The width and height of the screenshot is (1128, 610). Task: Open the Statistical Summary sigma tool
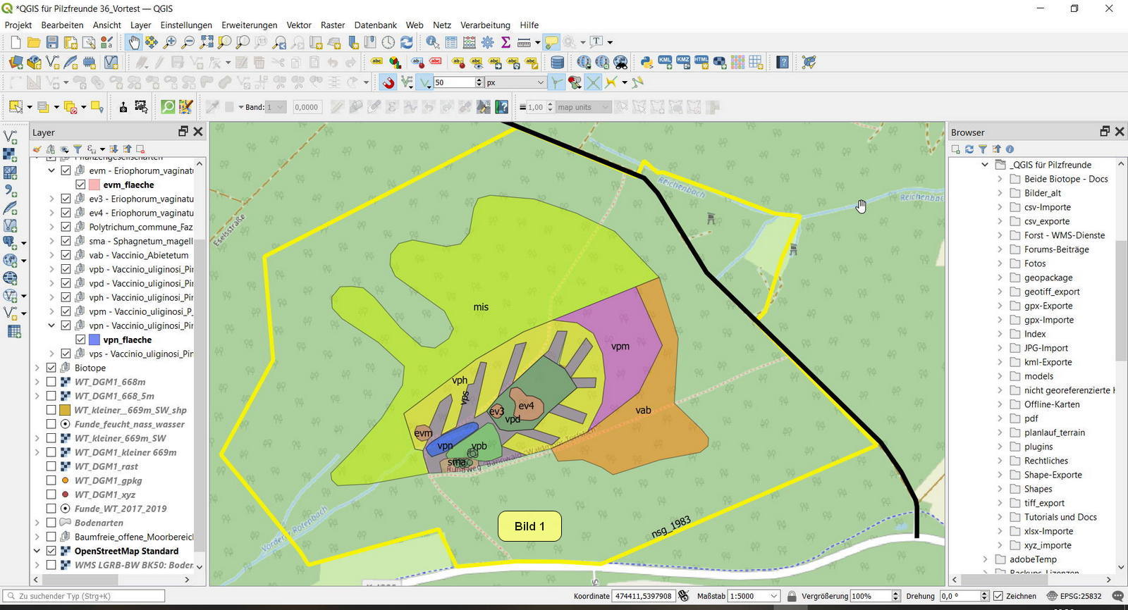[505, 43]
